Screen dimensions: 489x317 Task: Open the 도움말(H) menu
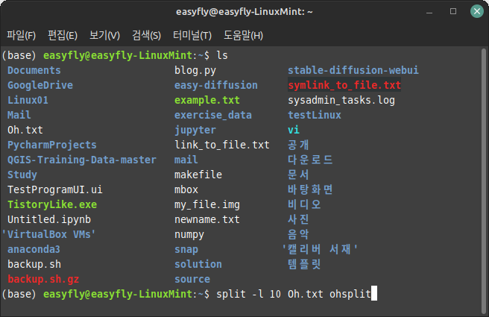tap(243, 35)
